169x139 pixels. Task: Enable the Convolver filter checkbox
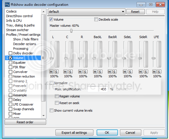coord(11,72)
